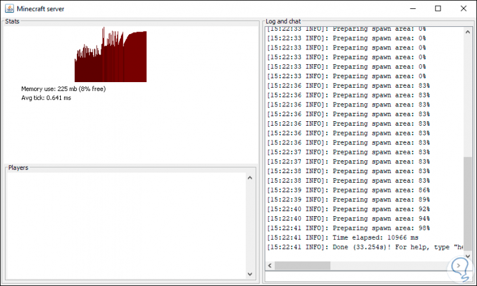The width and height of the screenshot is (477, 286).
Task: Click the Avg tick: 0.641 ms text
Action: pos(46,97)
